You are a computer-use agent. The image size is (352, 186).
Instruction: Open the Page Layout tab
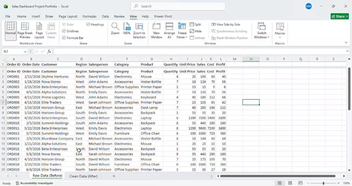pos(68,17)
